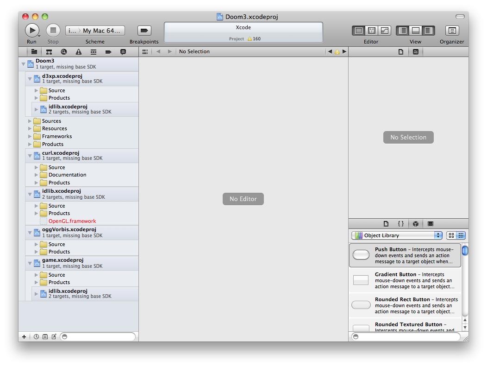Show the Breakpoint navigator
The width and height of the screenshot is (487, 367).
click(108, 52)
